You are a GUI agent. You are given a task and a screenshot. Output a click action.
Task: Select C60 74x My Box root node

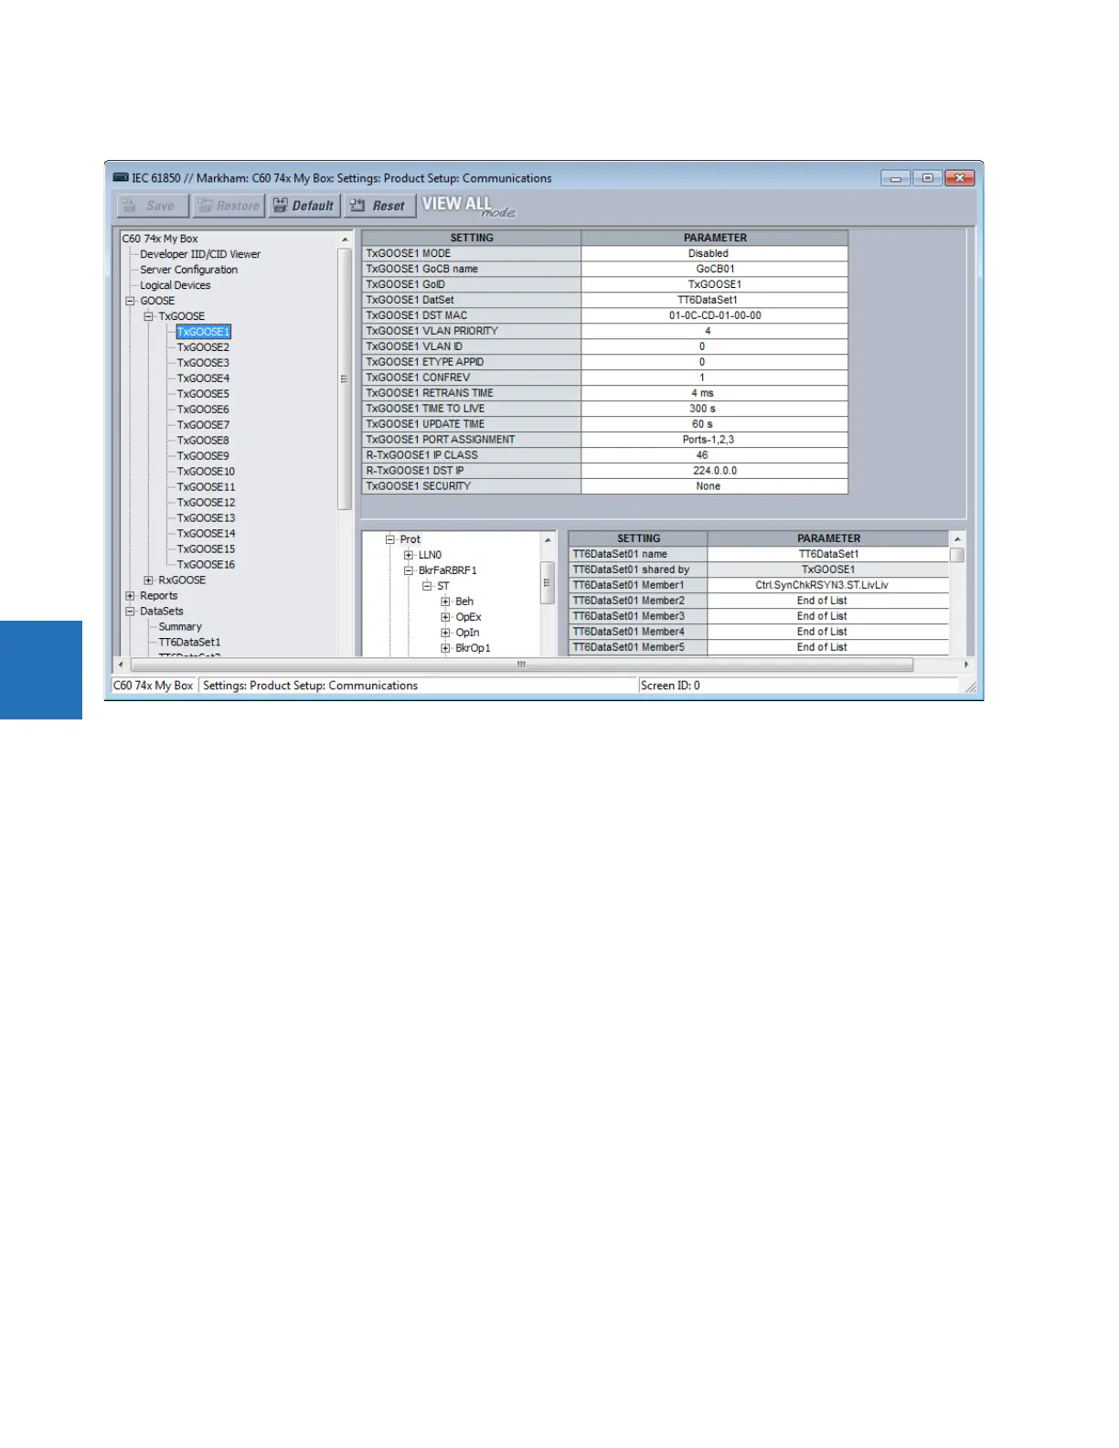[159, 239]
